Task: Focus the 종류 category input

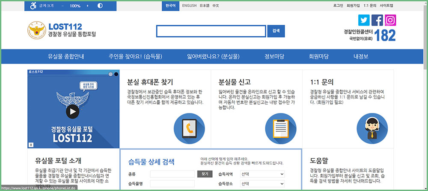Action: [x=172, y=174]
